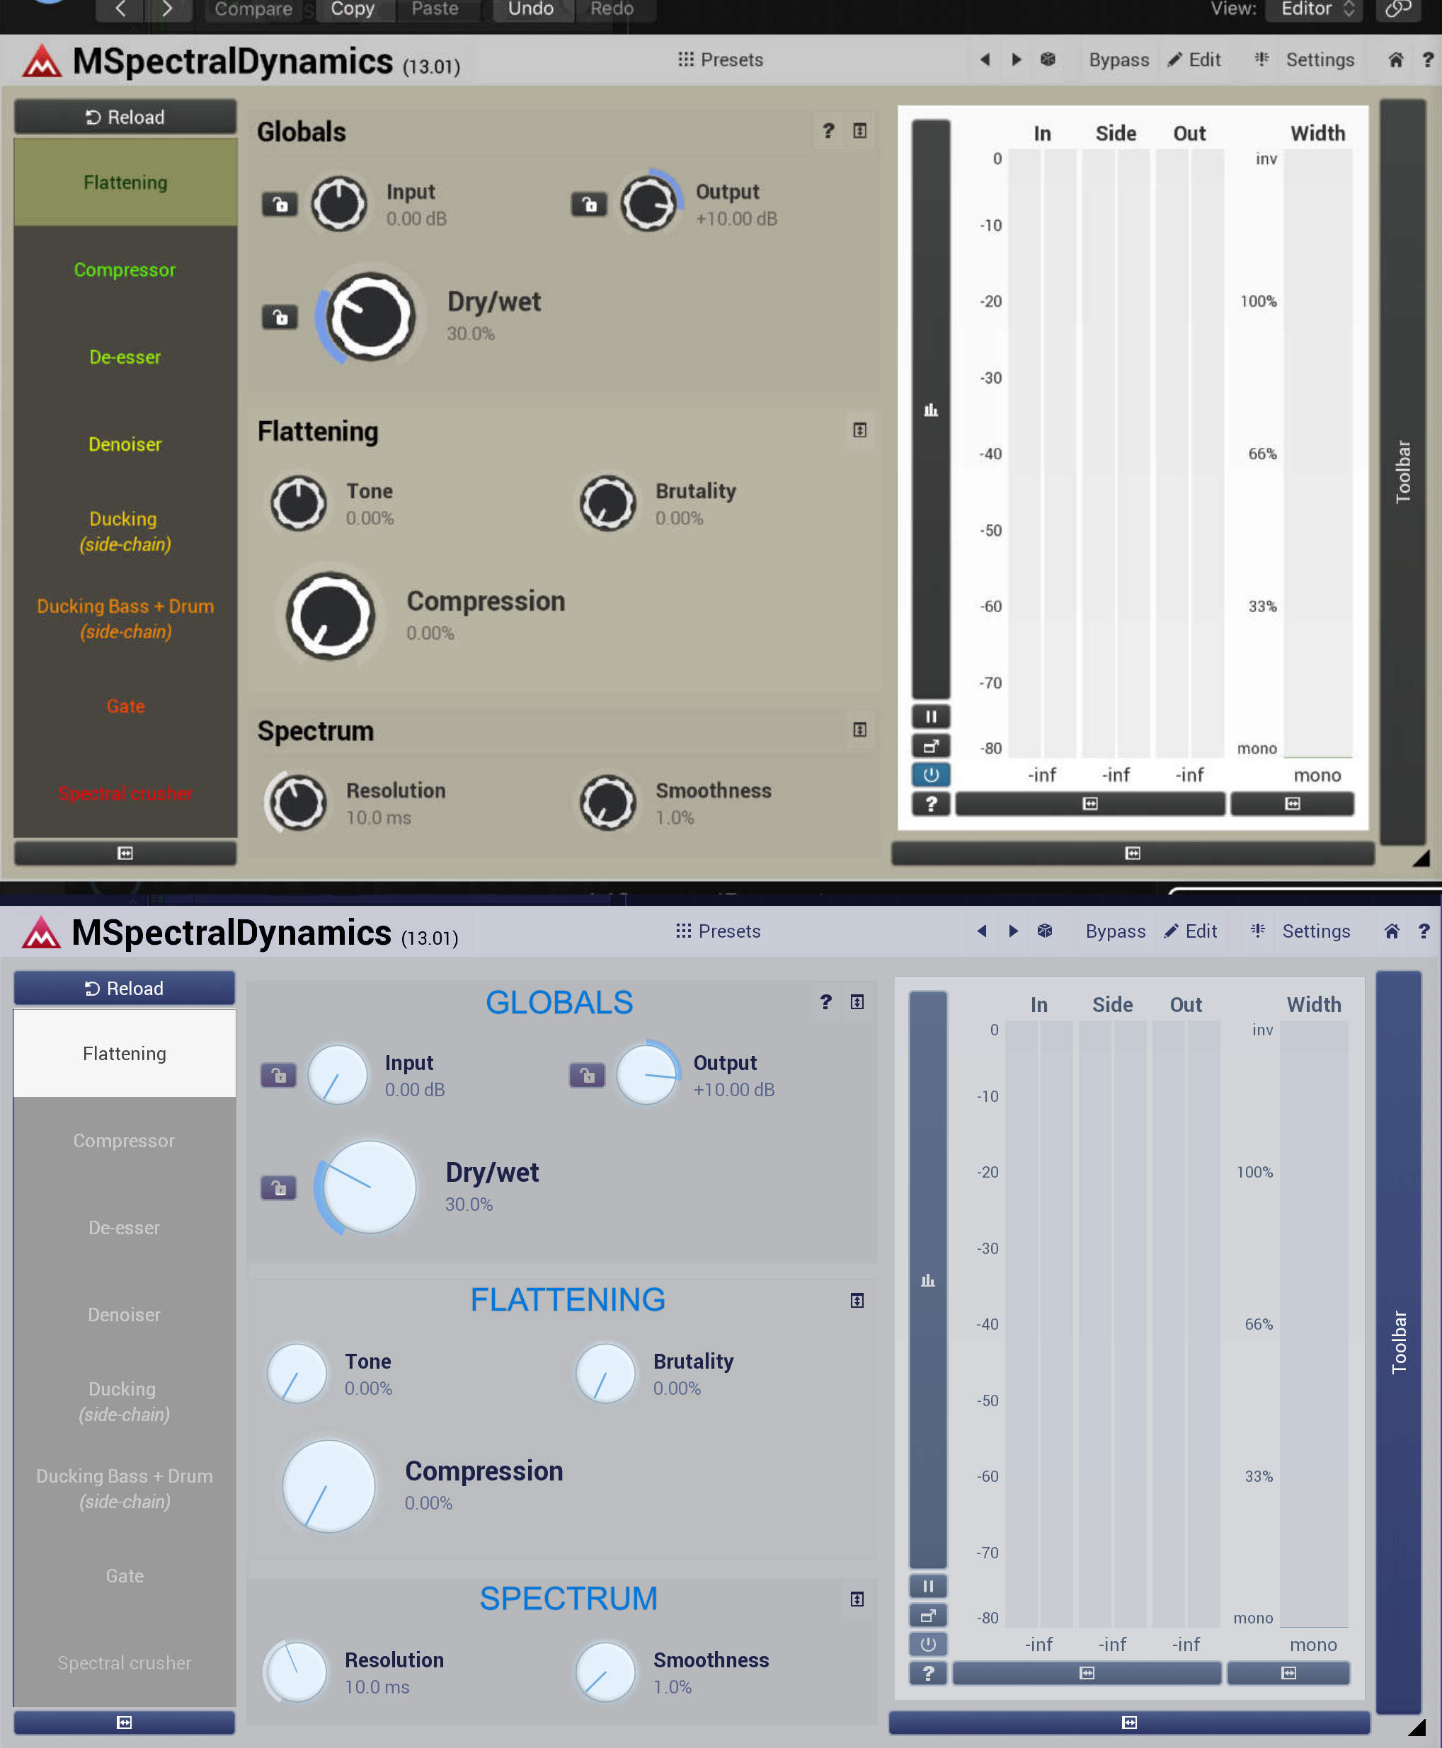This screenshot has height=1748, width=1442.
Task: Collapse the width meter bar in top plugin
Action: (1293, 804)
